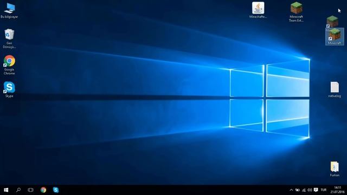Viewport: 347px width, 195px height.
Task: Click the TUR input language indicator
Action: tap(324, 190)
